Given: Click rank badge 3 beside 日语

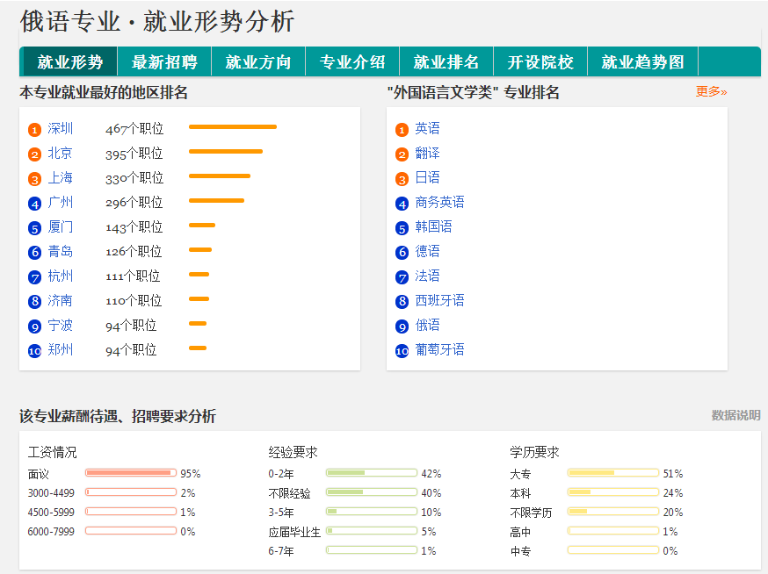Looking at the screenshot, I should 402,179.
